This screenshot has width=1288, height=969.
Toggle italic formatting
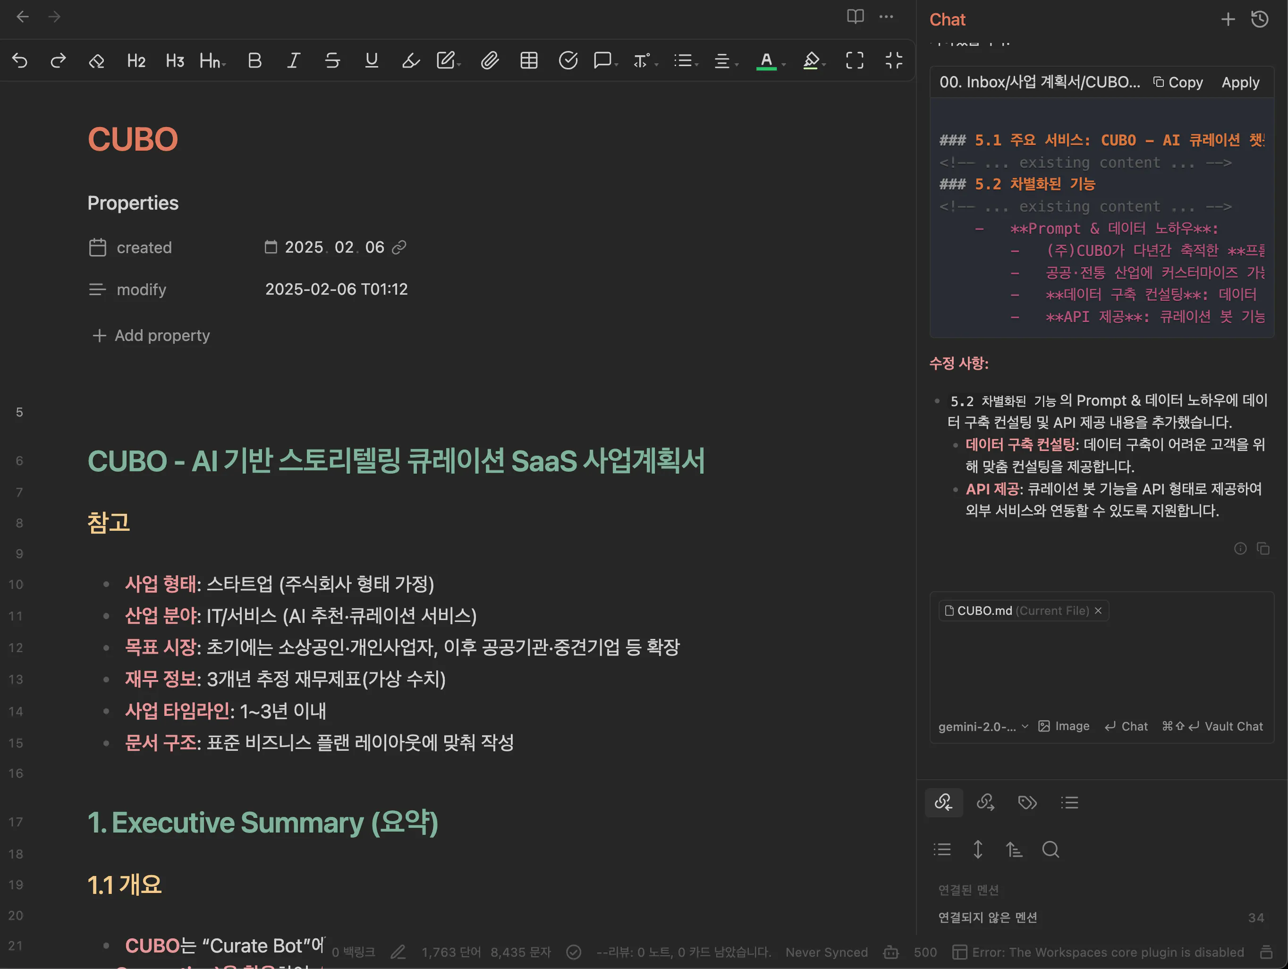[294, 60]
